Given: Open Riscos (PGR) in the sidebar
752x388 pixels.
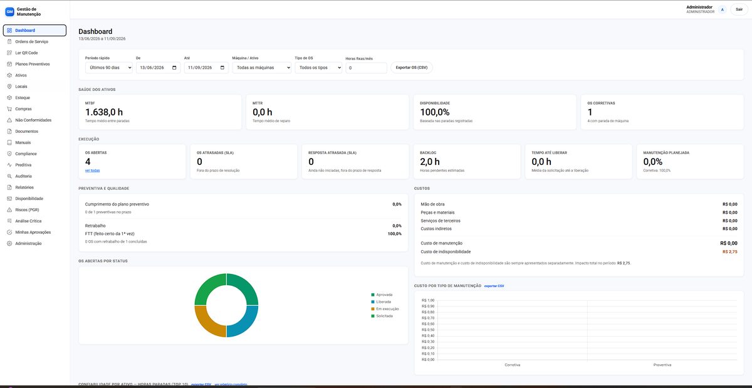Looking at the screenshot, I should pos(35,210).
